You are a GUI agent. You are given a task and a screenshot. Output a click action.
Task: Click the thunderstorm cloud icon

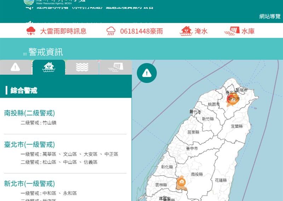pyautogui.click(x=31, y=31)
